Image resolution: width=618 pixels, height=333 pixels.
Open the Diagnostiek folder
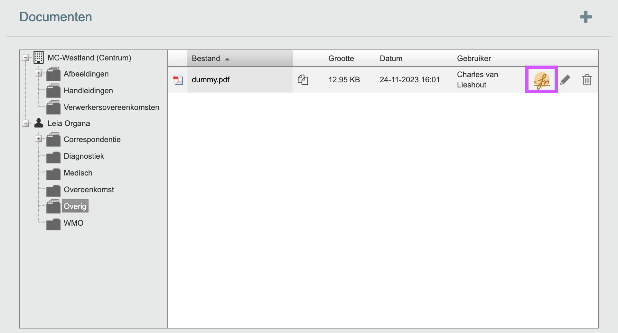coord(84,156)
